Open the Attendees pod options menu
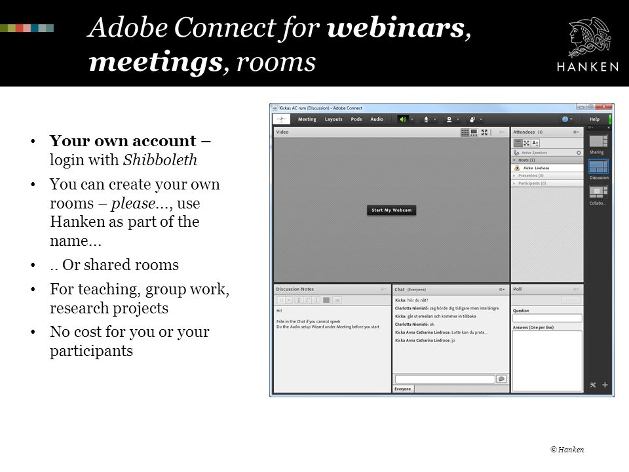 tap(576, 132)
